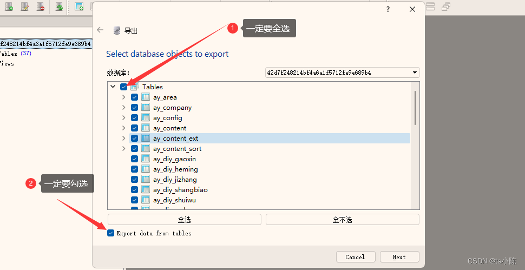
Task: Toggle the ay_diy_shangbiao checkbox
Action: click(135, 190)
